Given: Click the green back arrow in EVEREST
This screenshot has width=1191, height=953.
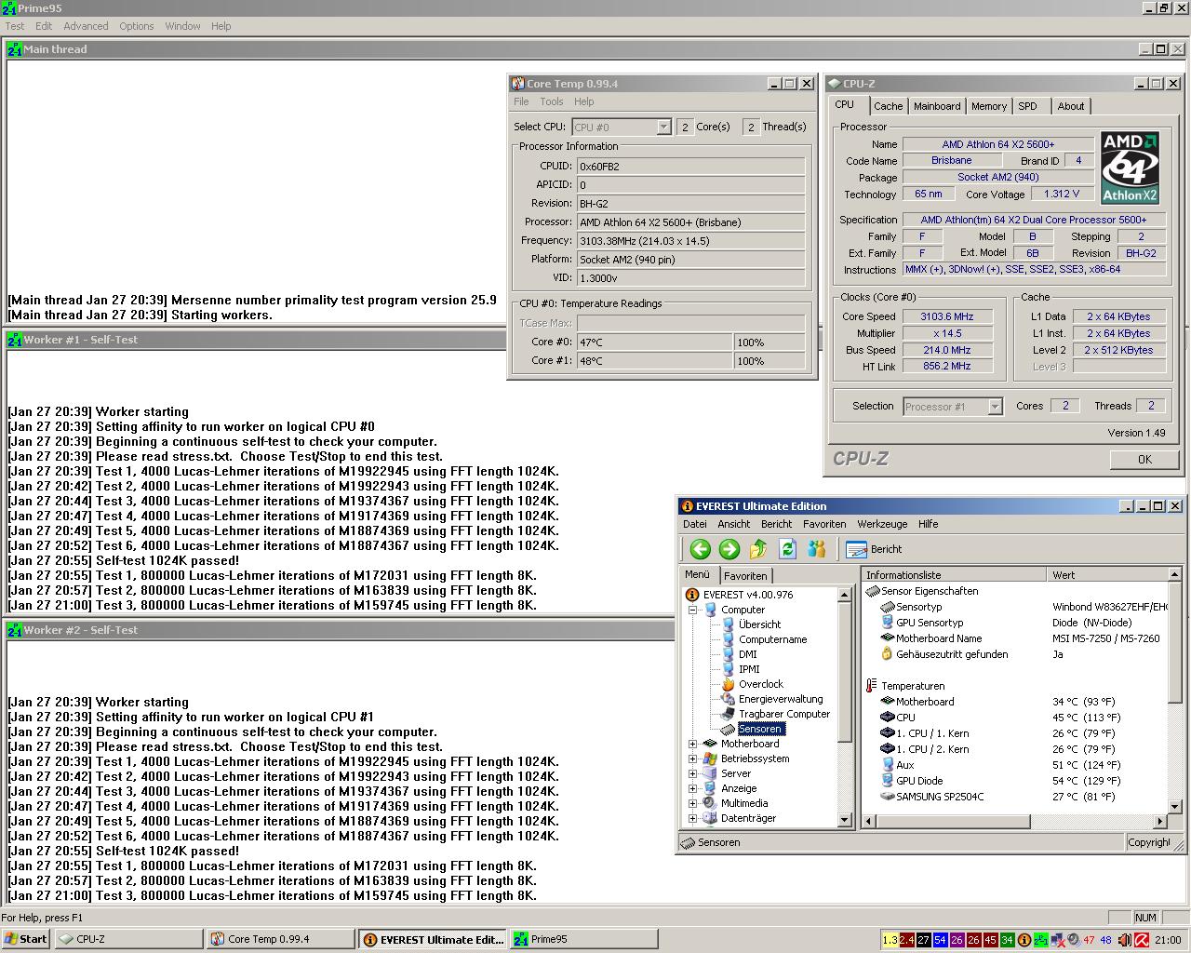Looking at the screenshot, I should [701, 549].
